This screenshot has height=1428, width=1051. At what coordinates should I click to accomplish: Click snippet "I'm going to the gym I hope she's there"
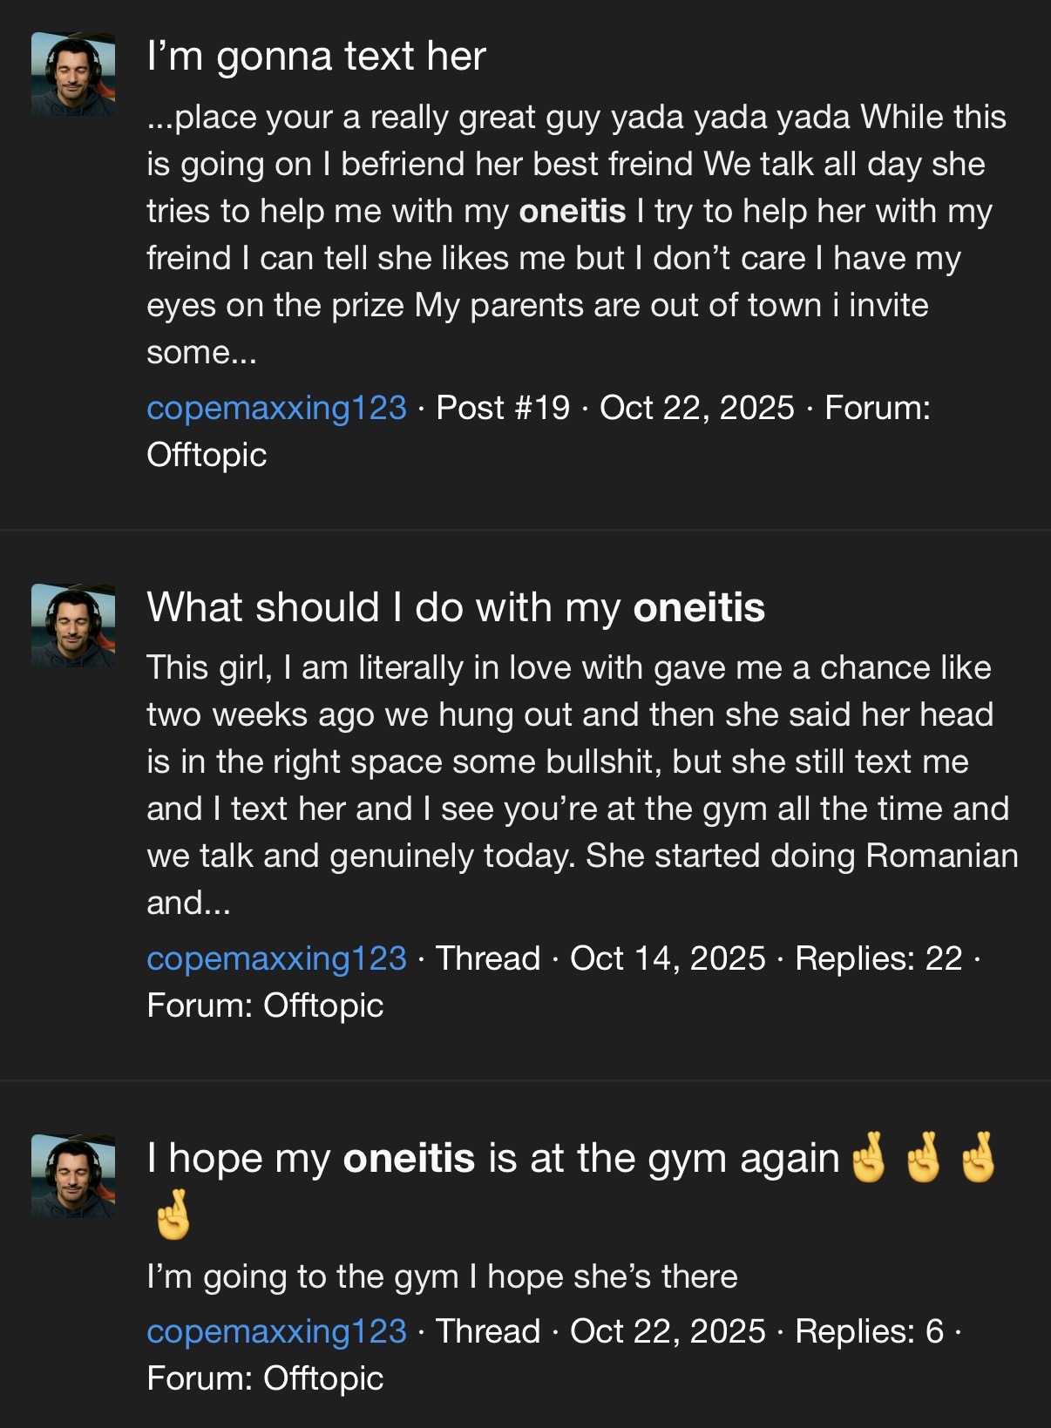(442, 1276)
